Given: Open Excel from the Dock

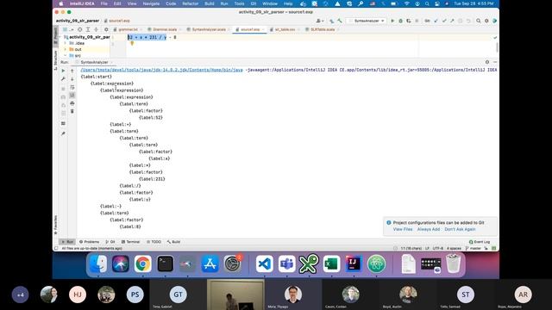Looking at the screenshot, I should (x=331, y=263).
